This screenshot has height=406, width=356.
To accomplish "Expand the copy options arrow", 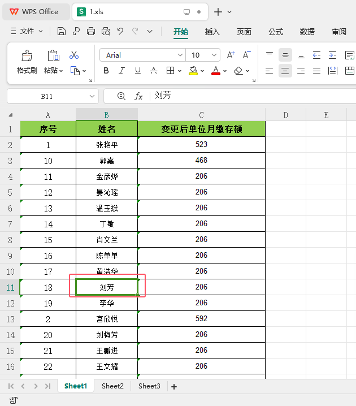I will pyautogui.click(x=84, y=71).
